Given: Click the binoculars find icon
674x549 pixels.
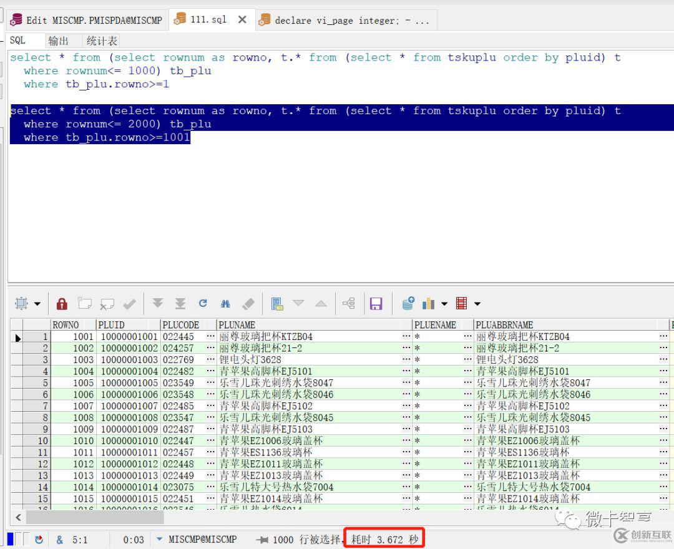Looking at the screenshot, I should pos(225,304).
